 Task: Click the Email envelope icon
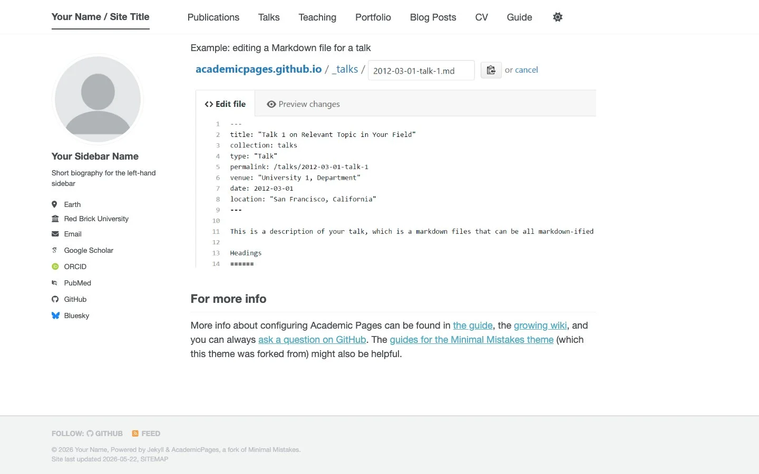[55, 234]
